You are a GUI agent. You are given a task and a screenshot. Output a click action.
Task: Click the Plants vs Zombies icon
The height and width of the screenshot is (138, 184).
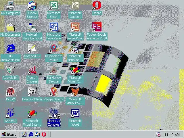tap(53, 113)
